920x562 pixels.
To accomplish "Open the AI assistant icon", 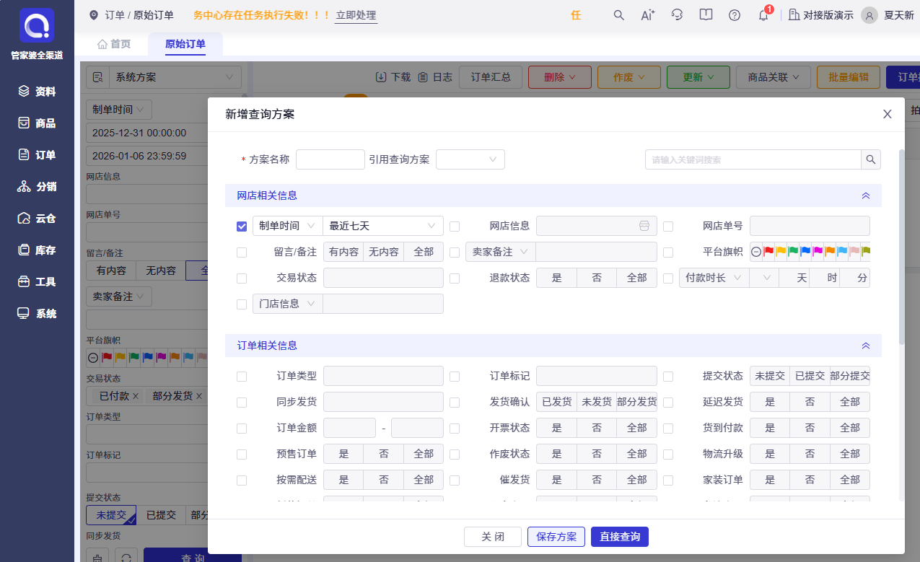I will [x=648, y=15].
